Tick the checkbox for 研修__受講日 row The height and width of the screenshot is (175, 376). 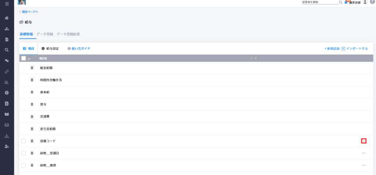[x=23, y=153]
